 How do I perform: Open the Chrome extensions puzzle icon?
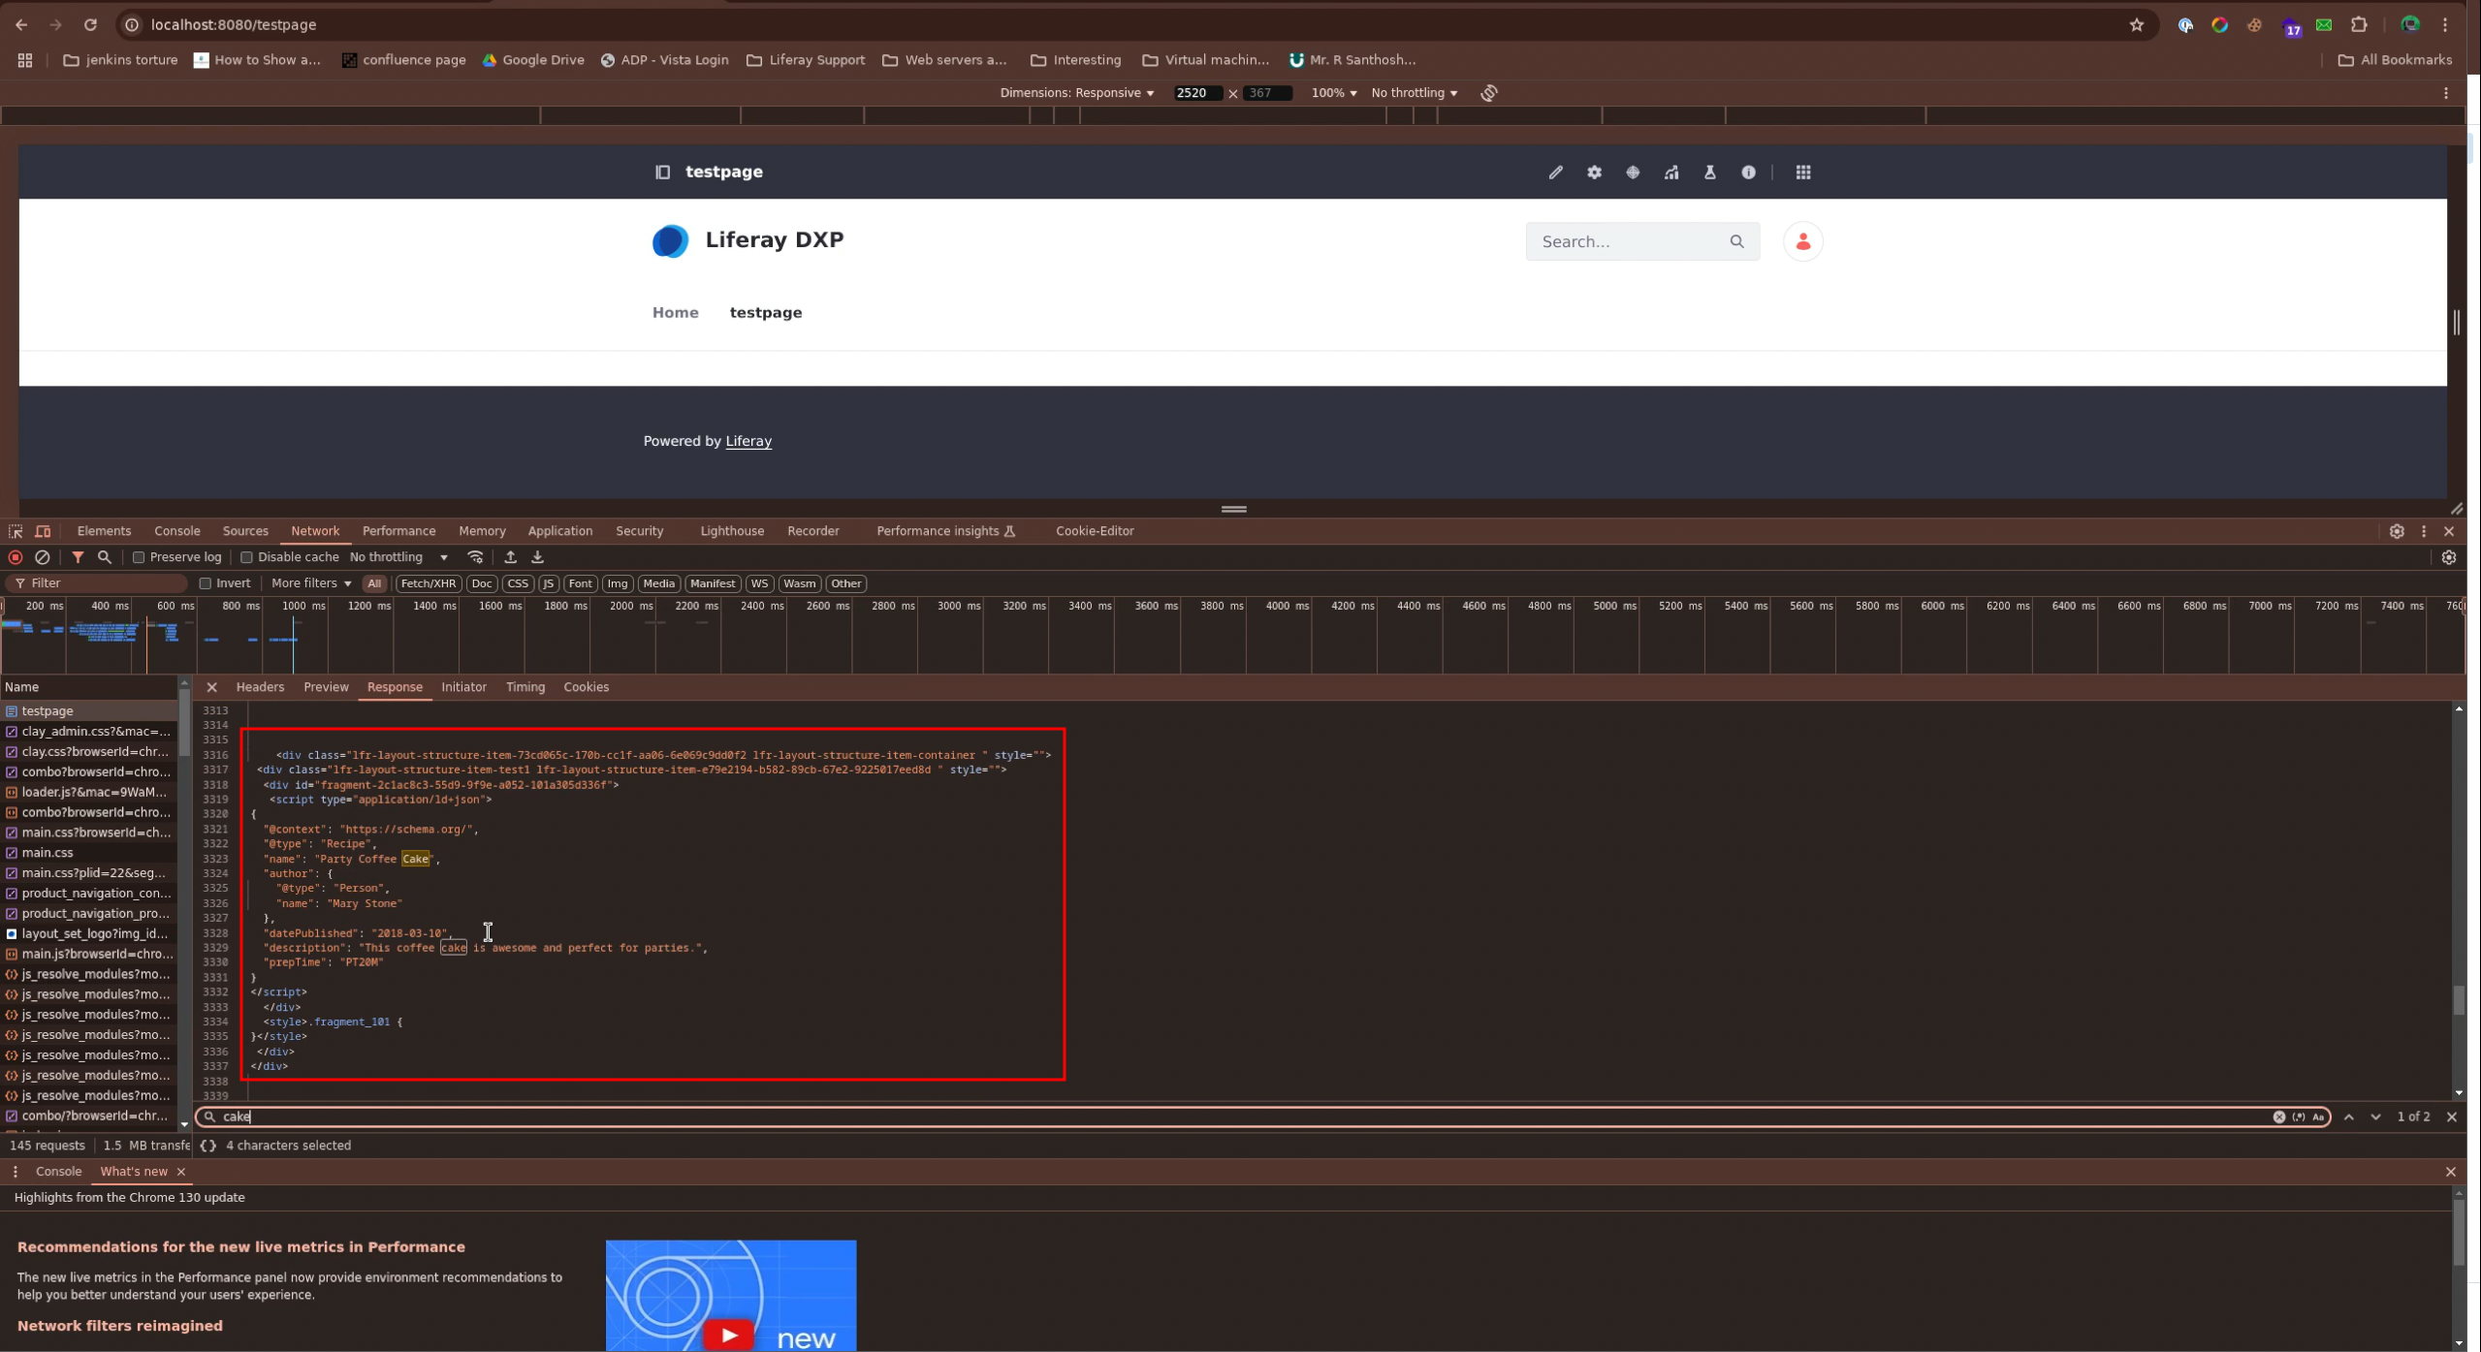(x=2359, y=25)
